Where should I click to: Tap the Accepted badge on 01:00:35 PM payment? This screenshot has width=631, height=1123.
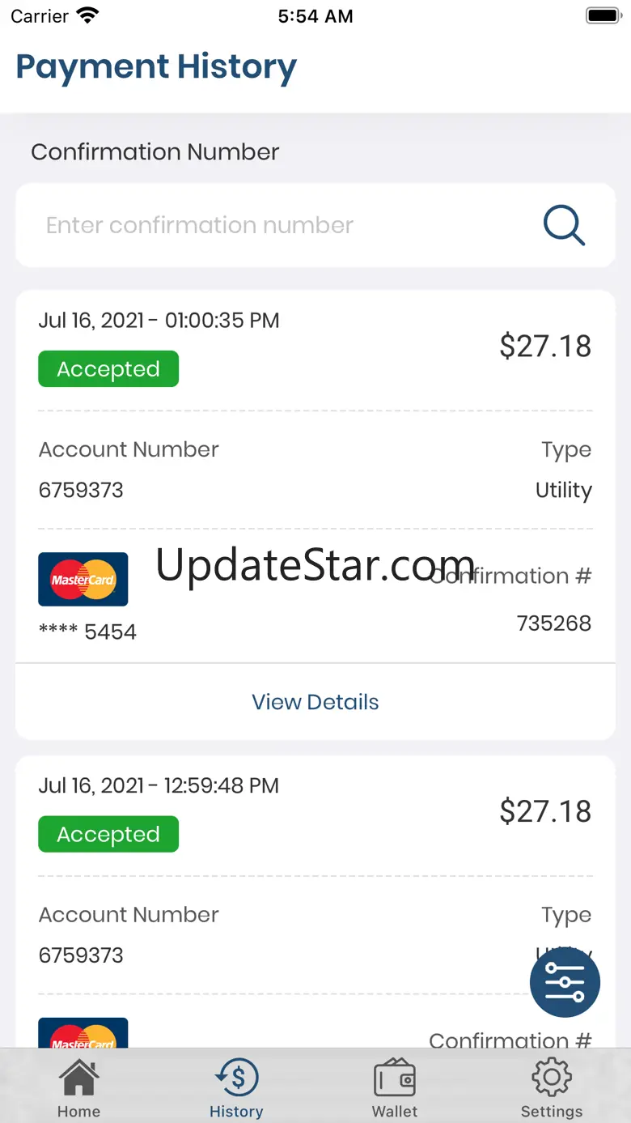pos(108,369)
